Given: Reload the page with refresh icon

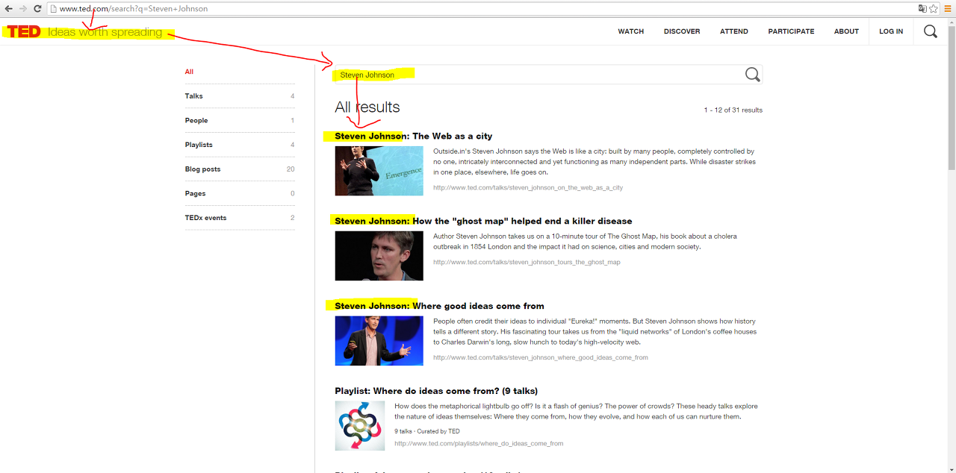Looking at the screenshot, I should [37, 9].
